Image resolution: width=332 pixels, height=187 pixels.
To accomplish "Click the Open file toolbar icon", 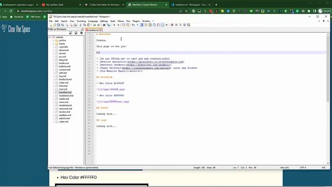I will click(x=54, y=25).
